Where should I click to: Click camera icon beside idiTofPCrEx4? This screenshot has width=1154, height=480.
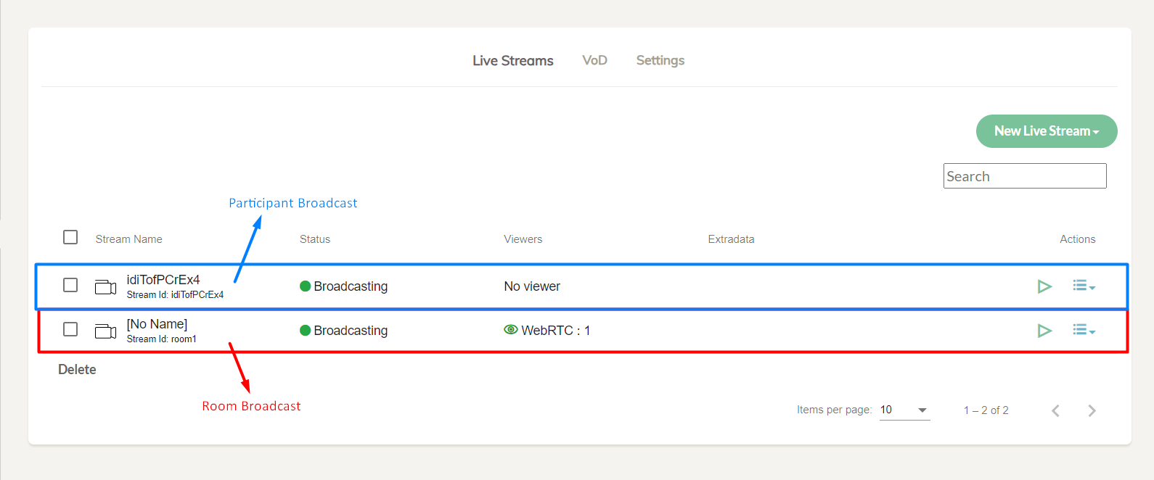pyautogui.click(x=105, y=287)
